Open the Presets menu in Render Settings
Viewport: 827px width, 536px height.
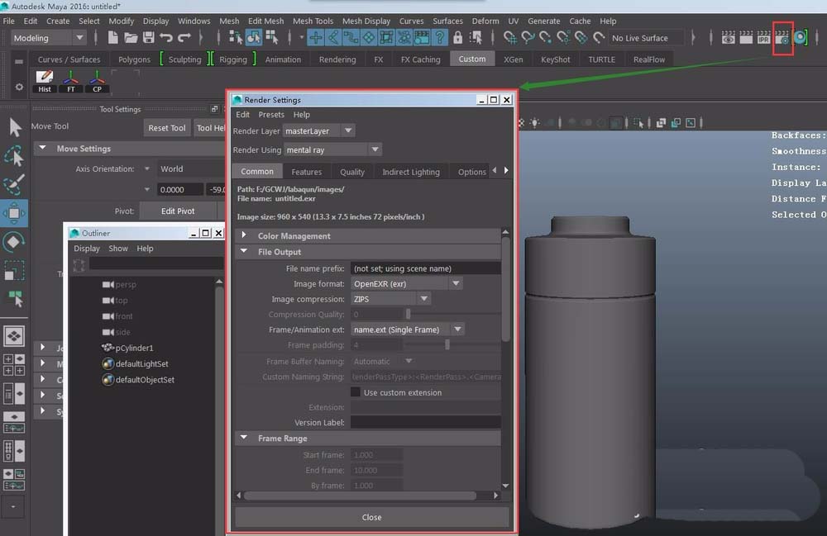click(270, 115)
